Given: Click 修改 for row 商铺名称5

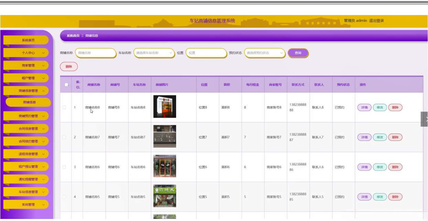Looking at the screenshot, I should pos(380,197).
